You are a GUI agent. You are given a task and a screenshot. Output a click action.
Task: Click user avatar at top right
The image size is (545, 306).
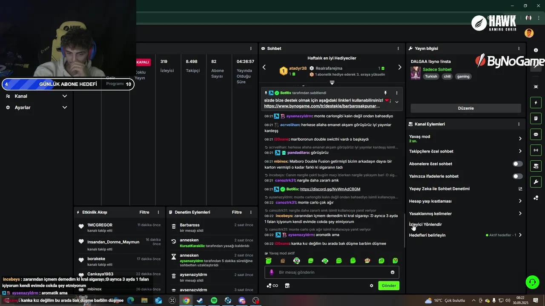pyautogui.click(x=529, y=33)
